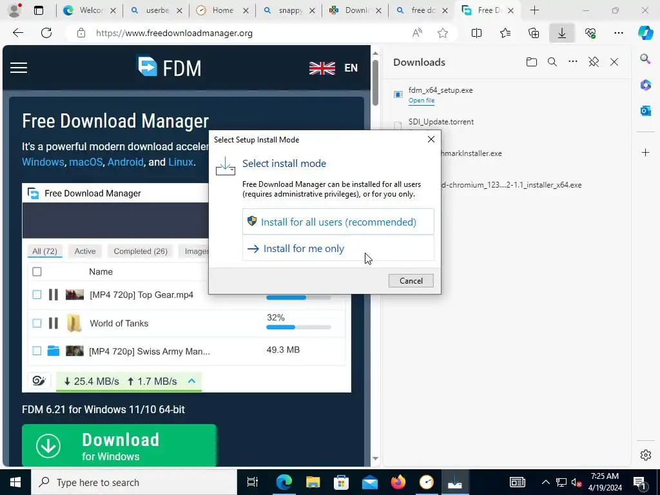The height and width of the screenshot is (495, 660).
Task: Click the green Download for Windows button
Action: pyautogui.click(x=119, y=445)
